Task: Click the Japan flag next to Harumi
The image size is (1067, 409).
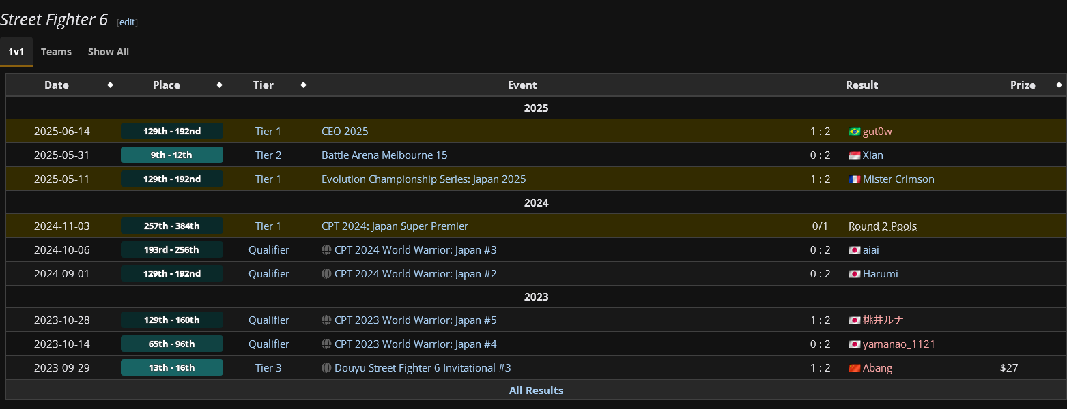Action: click(x=854, y=274)
